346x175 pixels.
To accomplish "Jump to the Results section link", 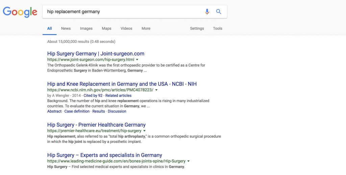I will [99, 111].
